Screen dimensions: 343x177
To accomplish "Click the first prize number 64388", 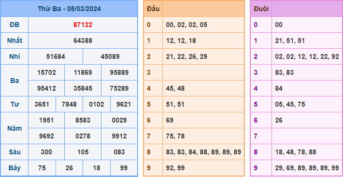I will (x=83, y=41).
